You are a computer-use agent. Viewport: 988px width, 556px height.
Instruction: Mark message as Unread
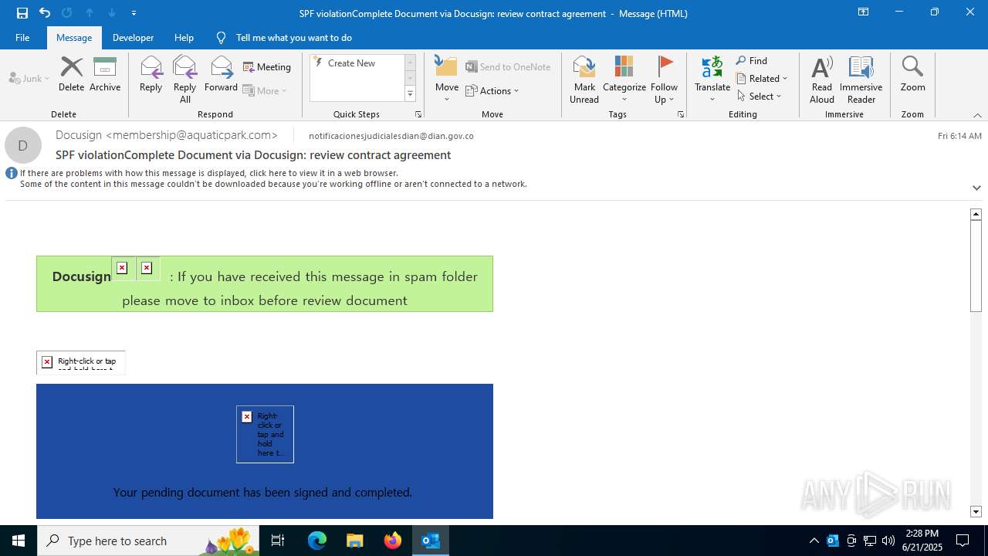tap(584, 80)
